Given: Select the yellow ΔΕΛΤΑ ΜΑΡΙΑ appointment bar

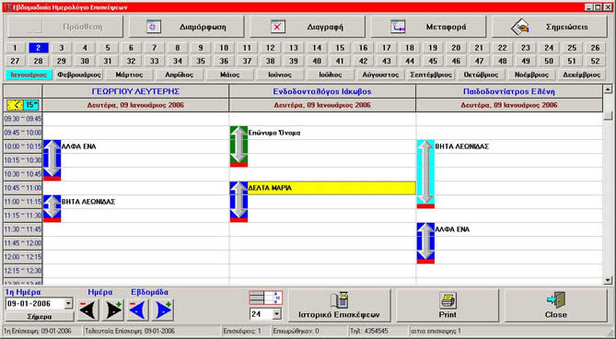Looking at the screenshot, I should (x=331, y=188).
